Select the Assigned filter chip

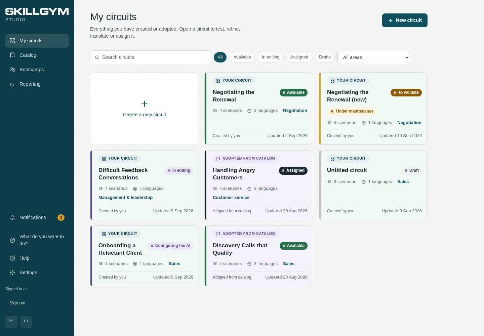coord(299,57)
